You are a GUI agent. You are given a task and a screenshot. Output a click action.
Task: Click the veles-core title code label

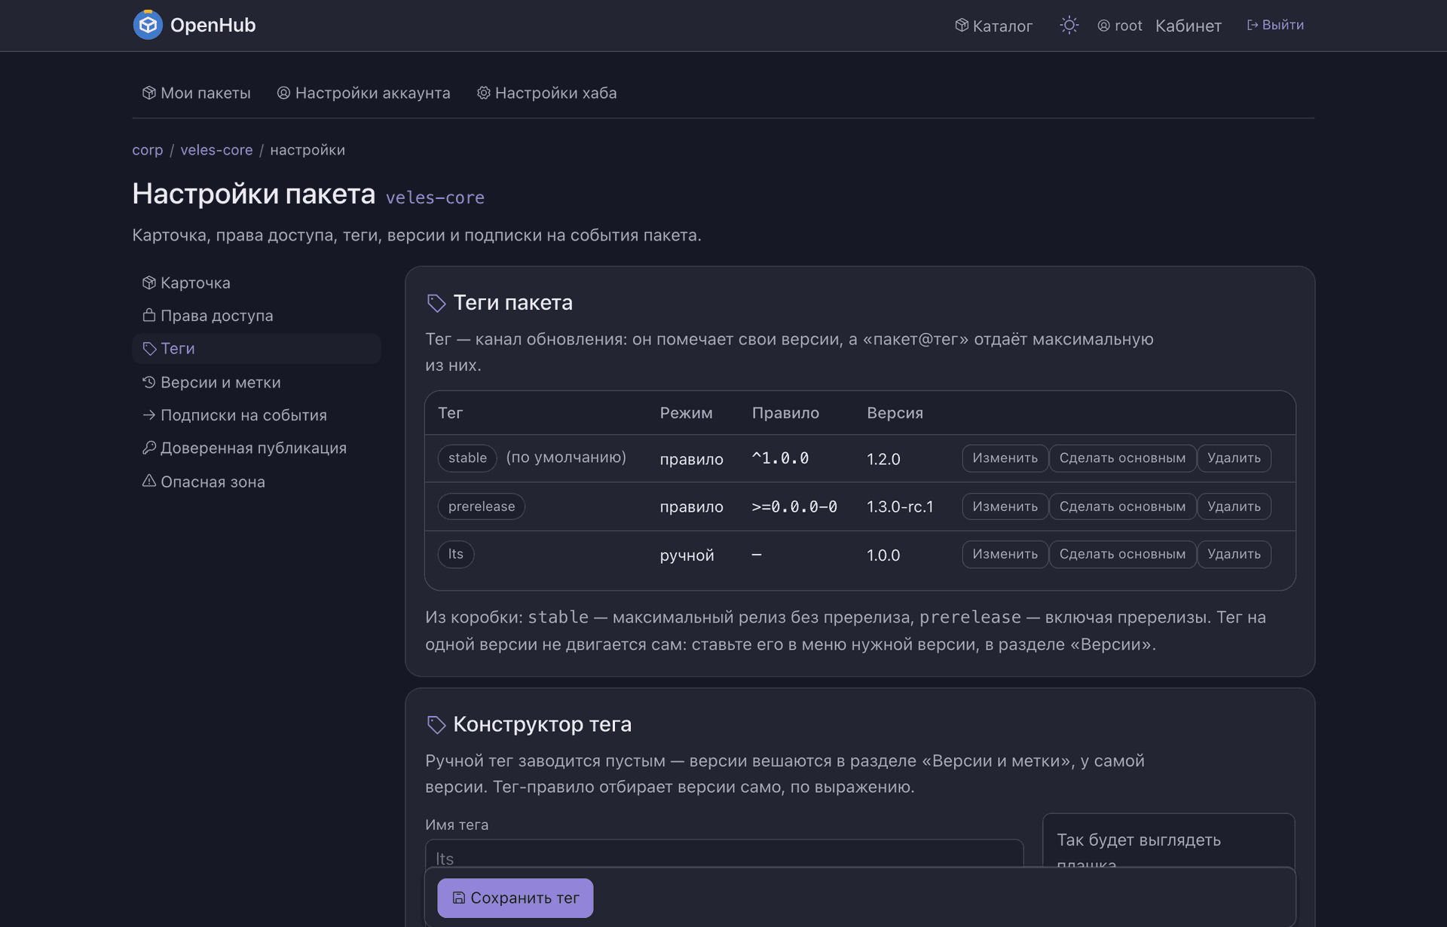click(x=435, y=197)
